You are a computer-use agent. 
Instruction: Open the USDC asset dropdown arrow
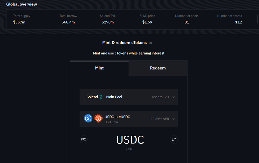pyautogui.click(x=174, y=119)
